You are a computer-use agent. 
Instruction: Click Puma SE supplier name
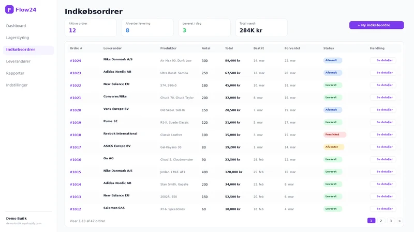point(110,121)
